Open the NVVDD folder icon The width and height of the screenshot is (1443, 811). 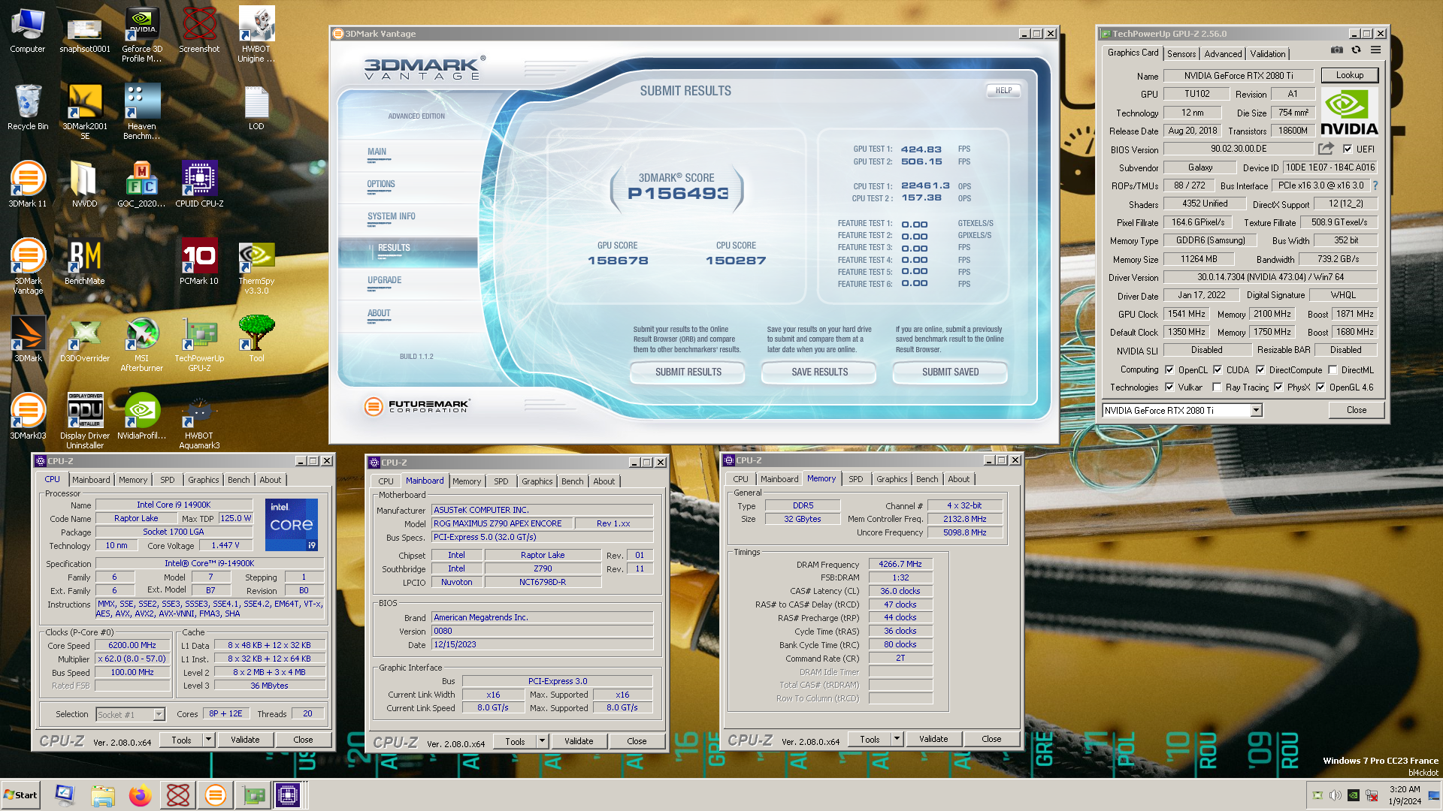(85, 184)
